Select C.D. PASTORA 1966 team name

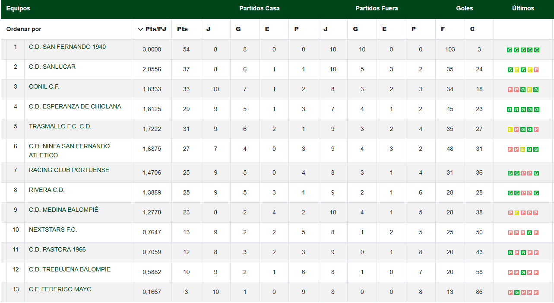pos(57,249)
